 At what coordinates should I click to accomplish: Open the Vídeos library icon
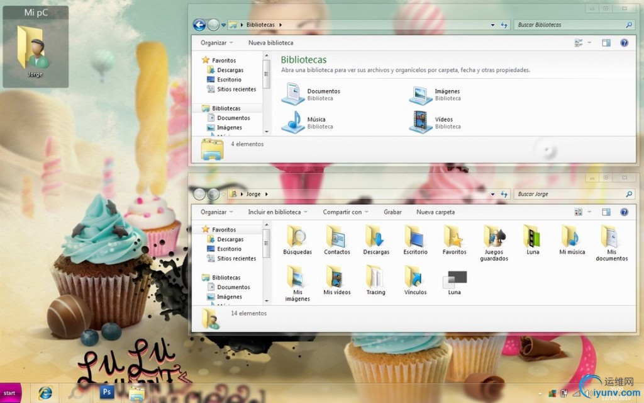[420, 122]
